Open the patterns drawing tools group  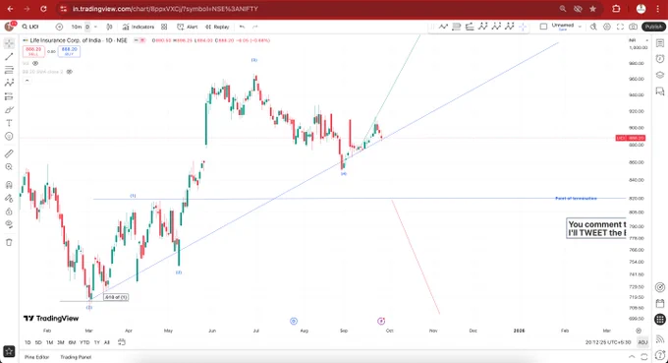click(x=9, y=83)
